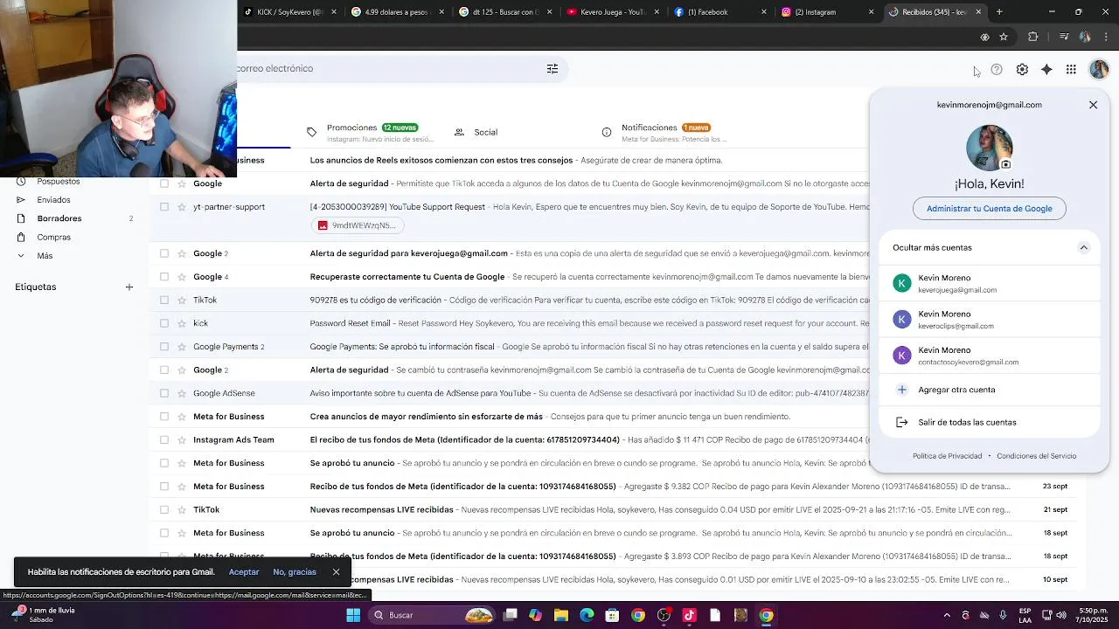
Task: Click the microphone tray icon
Action: pyautogui.click(x=1003, y=615)
